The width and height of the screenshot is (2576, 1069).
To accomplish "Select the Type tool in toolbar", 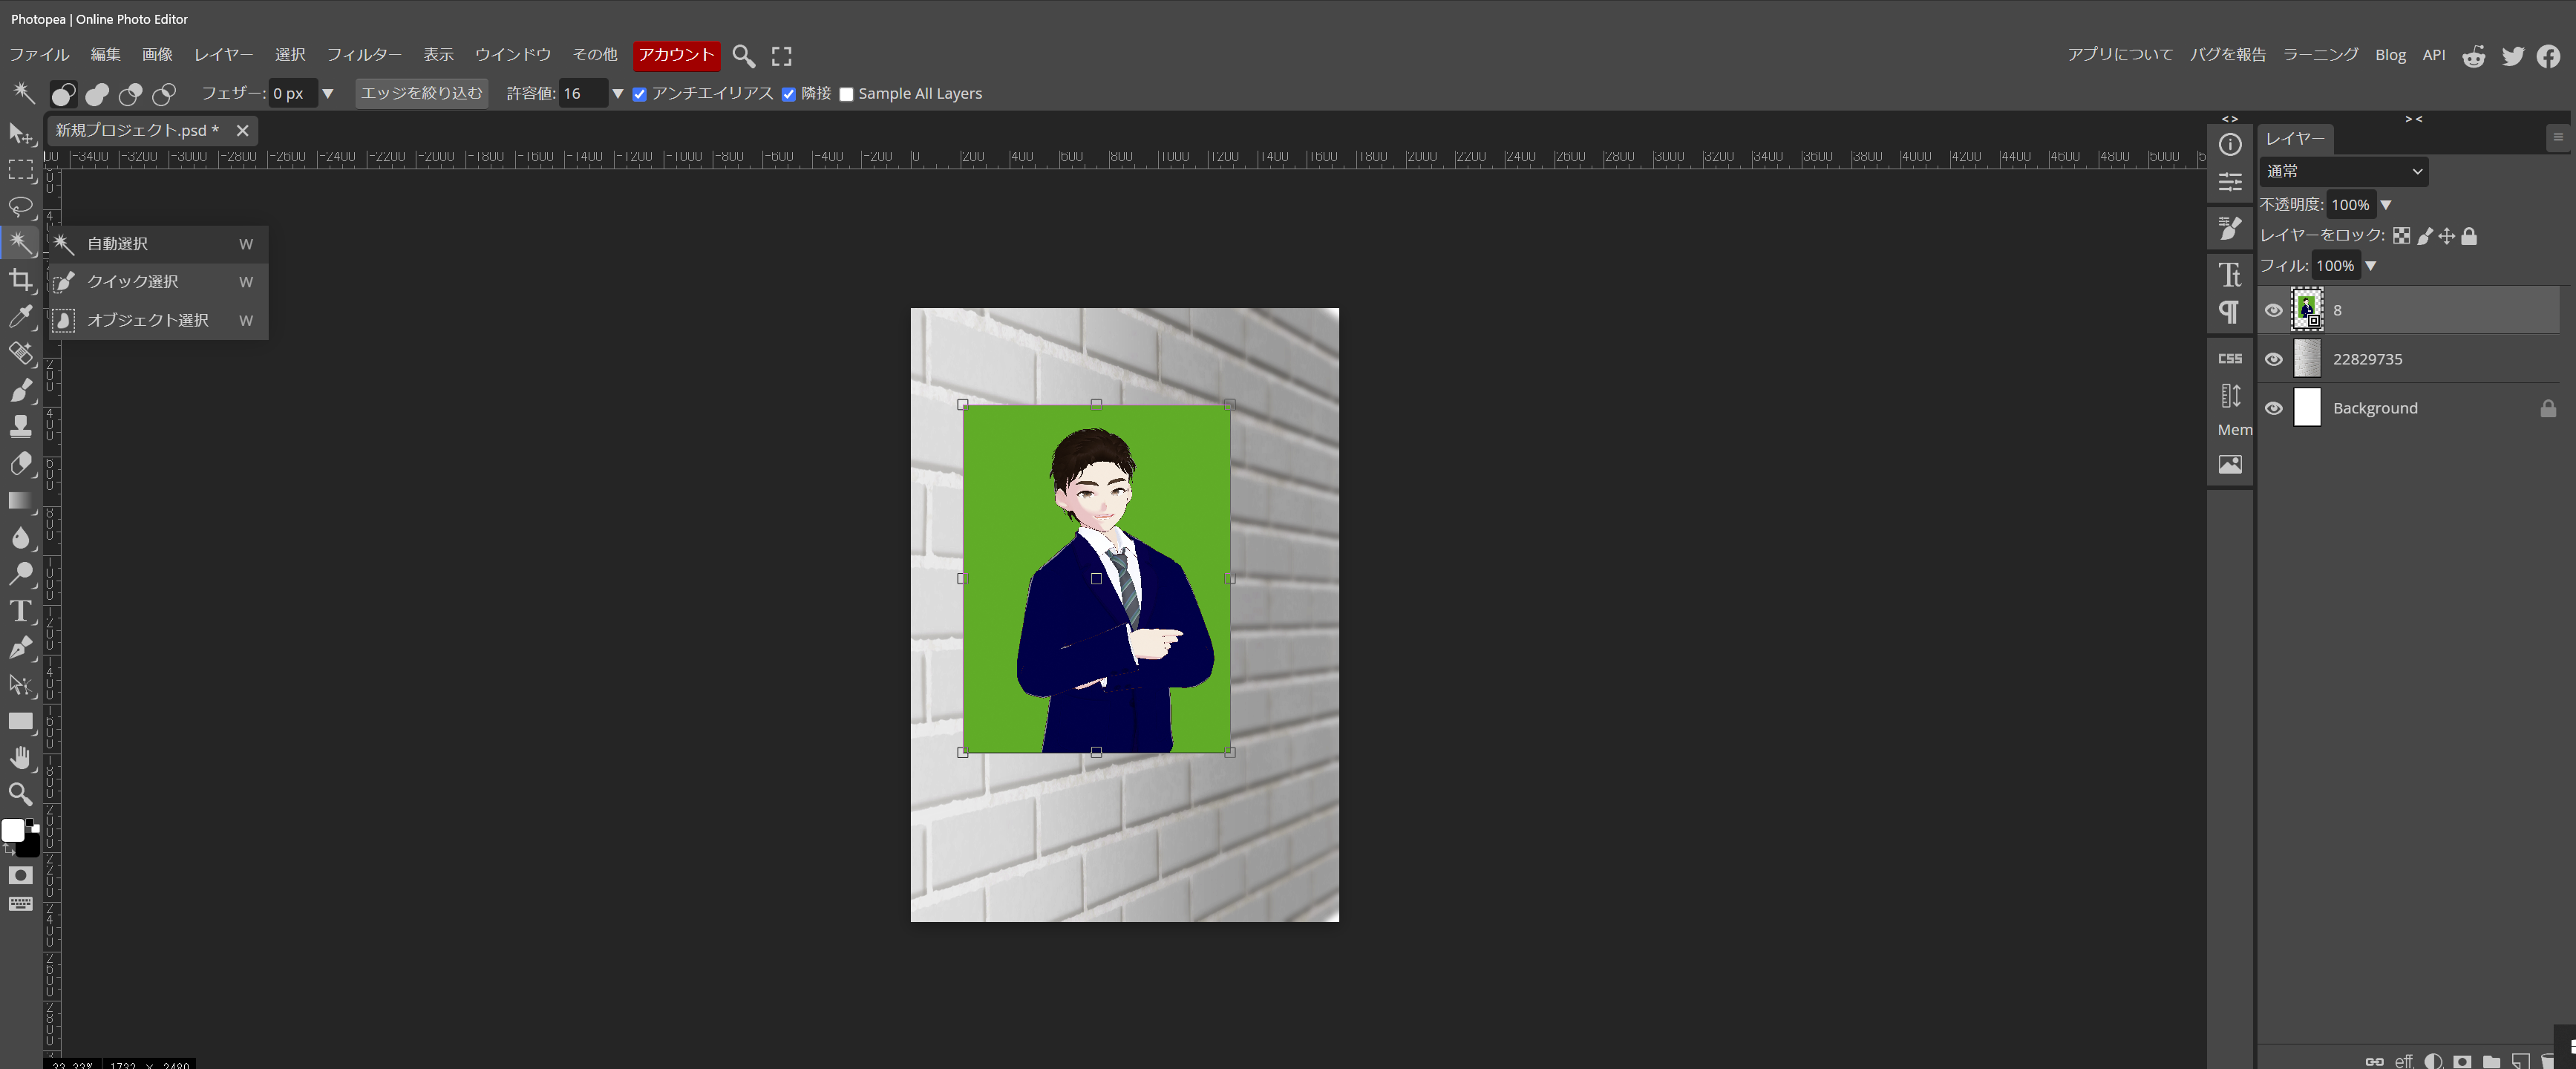I will tap(20, 611).
